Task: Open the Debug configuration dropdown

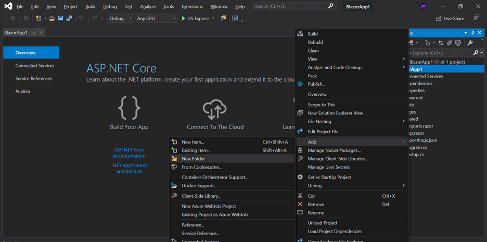Action: pyautogui.click(x=121, y=18)
